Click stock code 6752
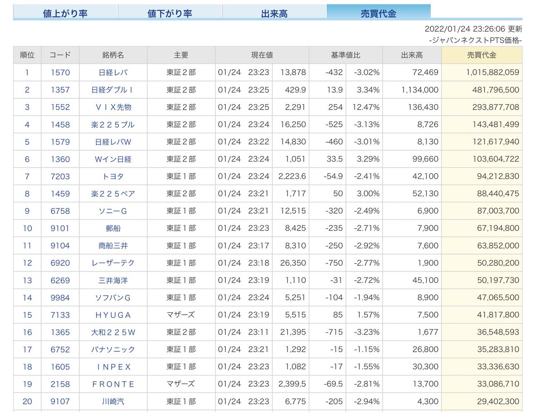Image resolution: width=544 pixels, height=412 pixels. (60, 349)
